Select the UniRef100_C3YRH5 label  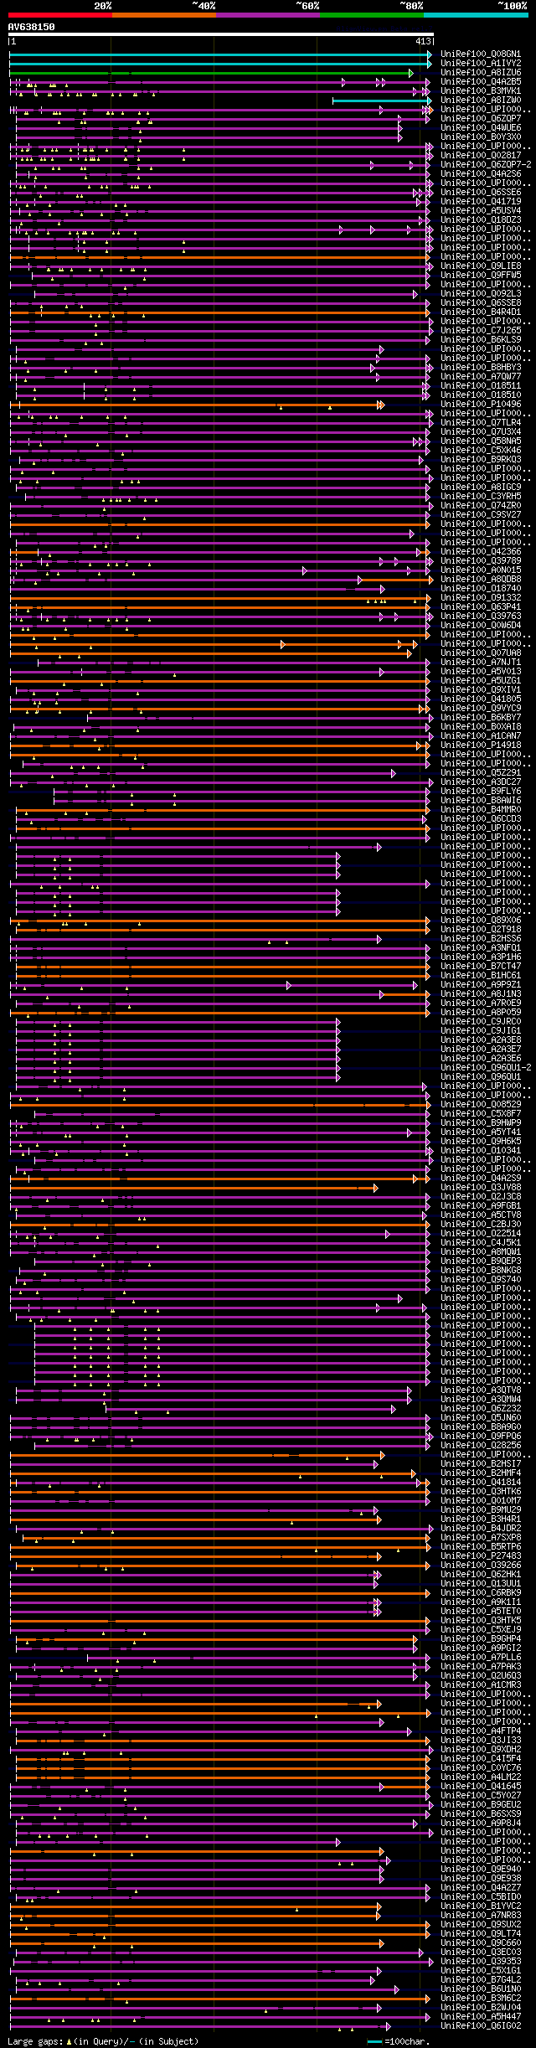[481, 497]
